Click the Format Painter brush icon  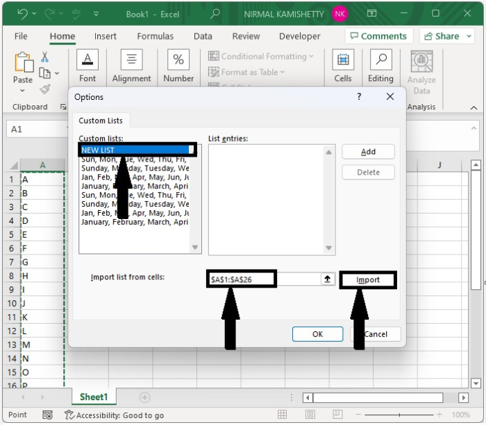point(45,89)
